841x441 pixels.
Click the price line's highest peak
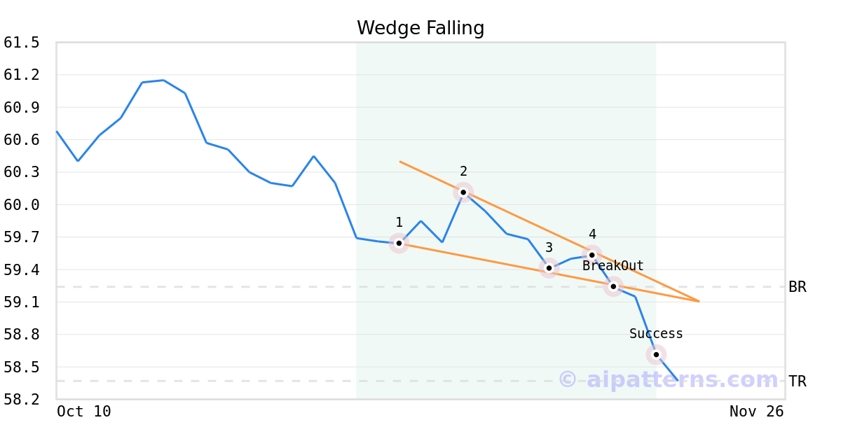pos(163,80)
